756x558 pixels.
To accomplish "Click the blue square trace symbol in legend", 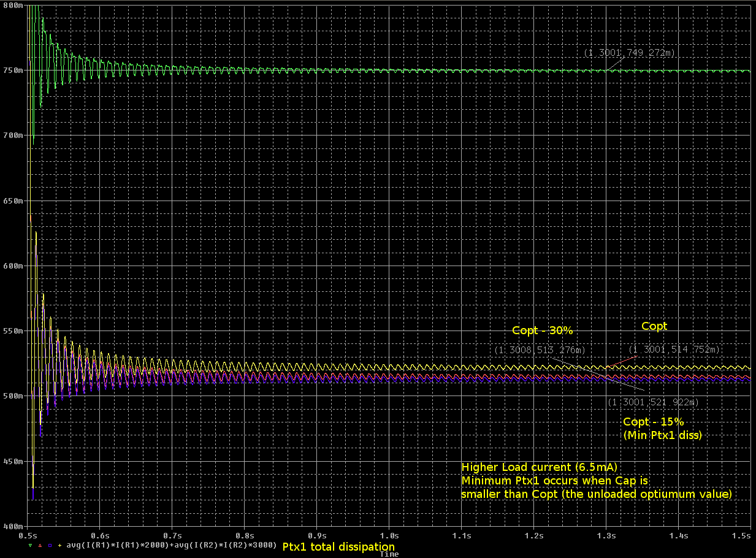I will pyautogui.click(x=50, y=545).
